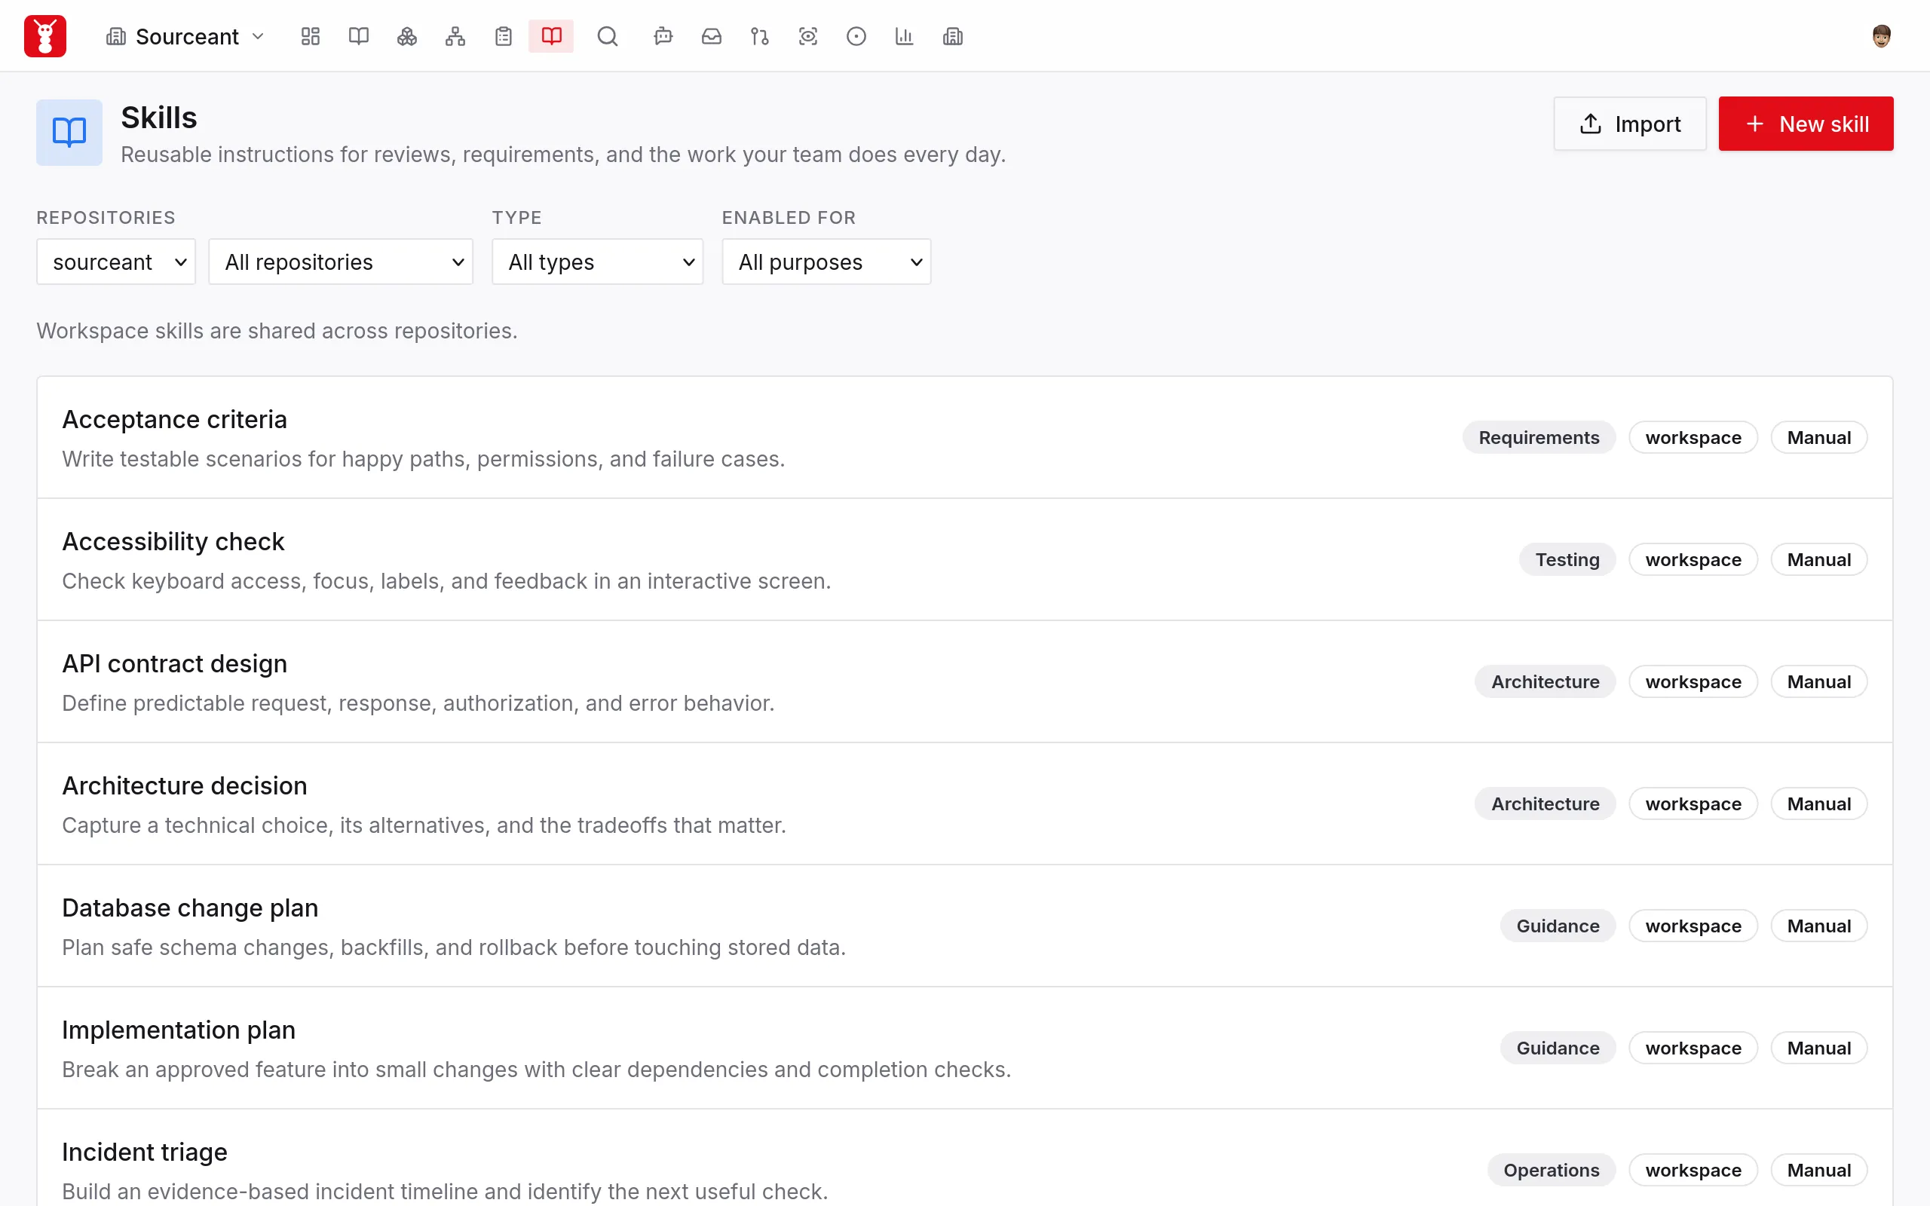Click the Testing tag on Accessibility check
1930x1206 pixels.
[1567, 560]
